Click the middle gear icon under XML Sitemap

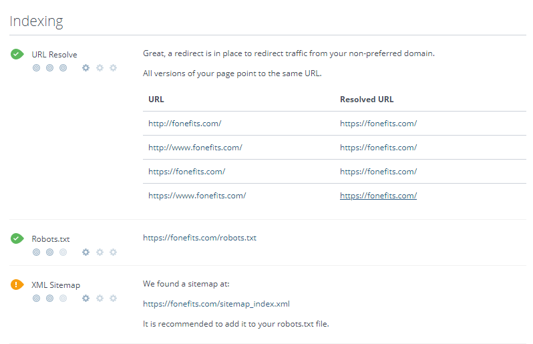click(x=100, y=298)
